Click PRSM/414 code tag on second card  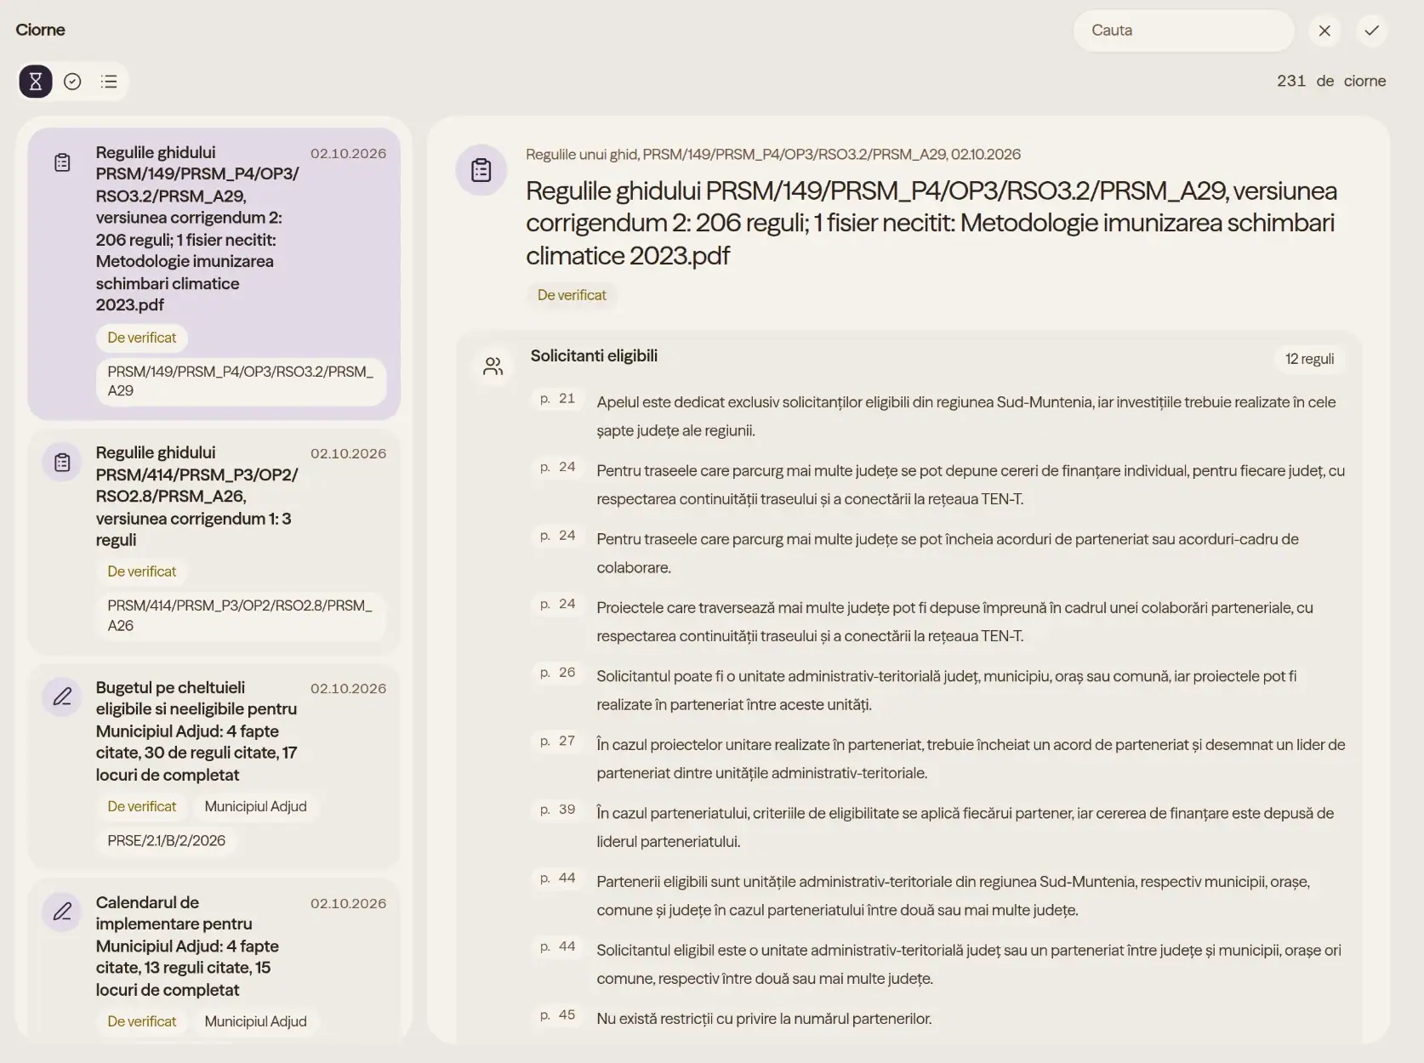pos(241,616)
